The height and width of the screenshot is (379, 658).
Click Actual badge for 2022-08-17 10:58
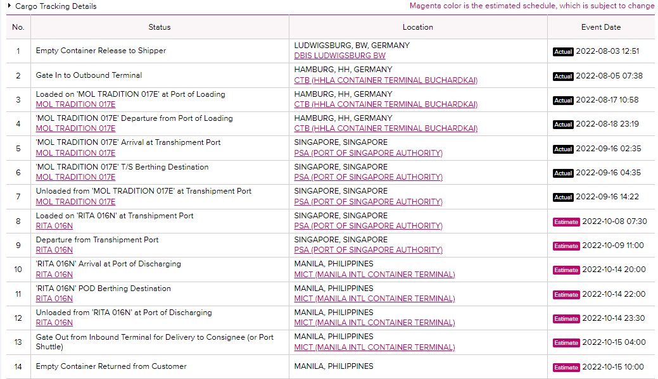pyautogui.click(x=563, y=100)
